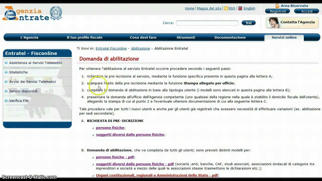Click the Area Riservata padlock icon

pos(277,6)
